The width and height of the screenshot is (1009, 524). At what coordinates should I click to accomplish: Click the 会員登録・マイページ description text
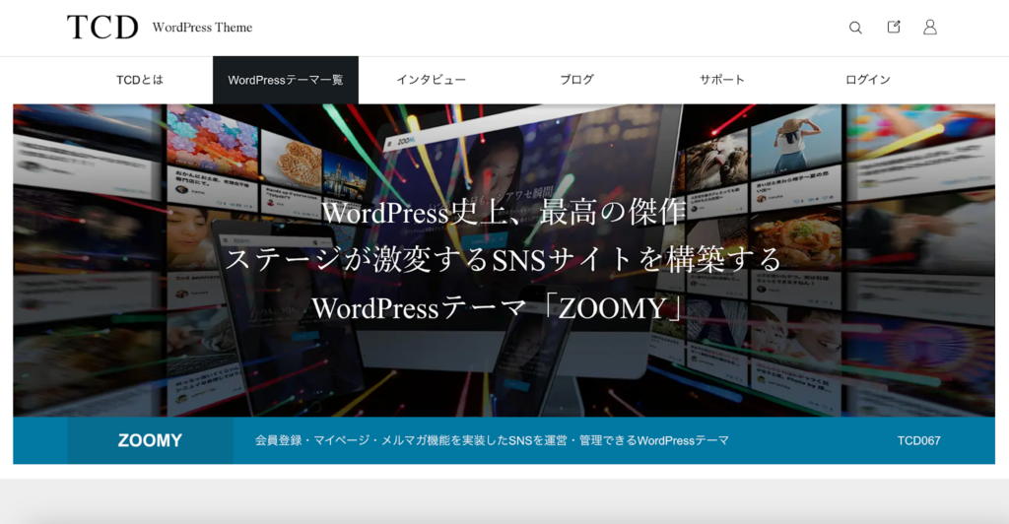click(492, 440)
